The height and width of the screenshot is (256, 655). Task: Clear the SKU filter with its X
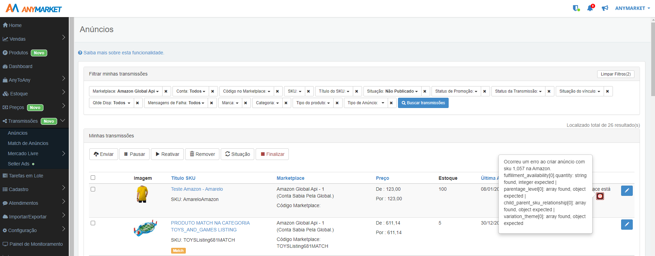tap(309, 91)
